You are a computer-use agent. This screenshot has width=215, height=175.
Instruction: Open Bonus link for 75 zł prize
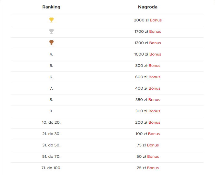point(153,145)
